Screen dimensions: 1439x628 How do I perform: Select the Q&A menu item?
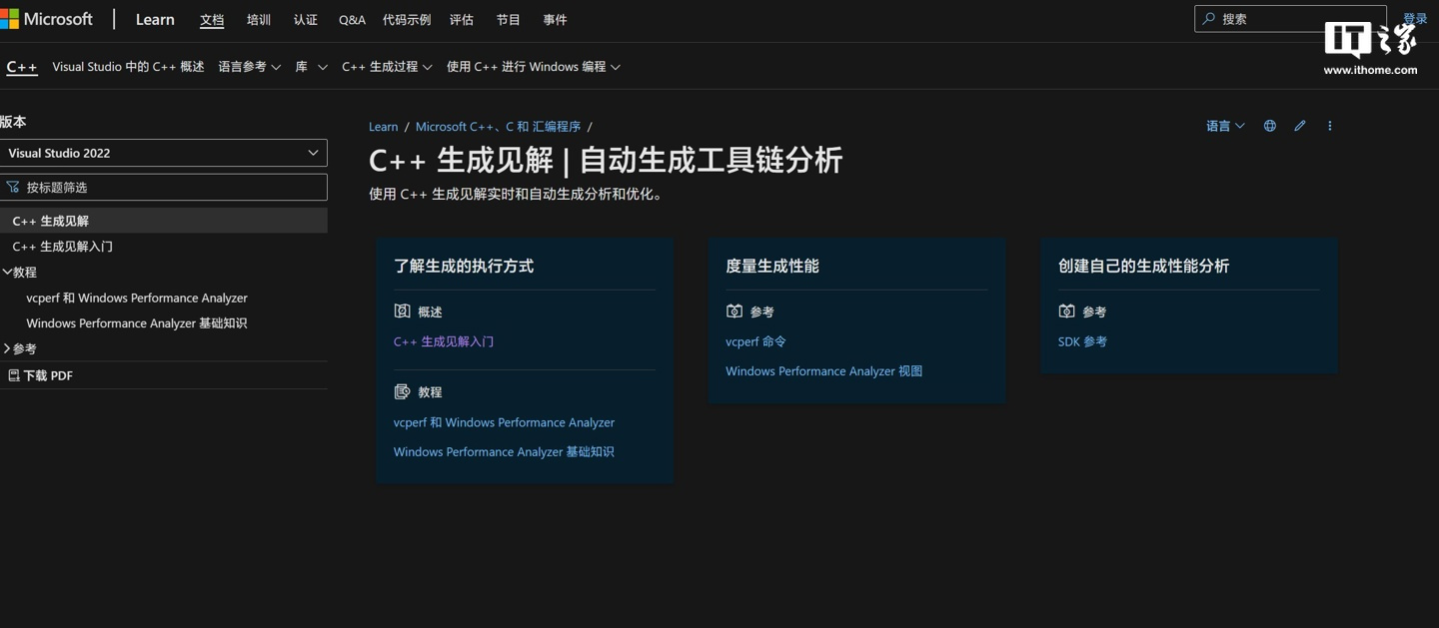coord(352,20)
